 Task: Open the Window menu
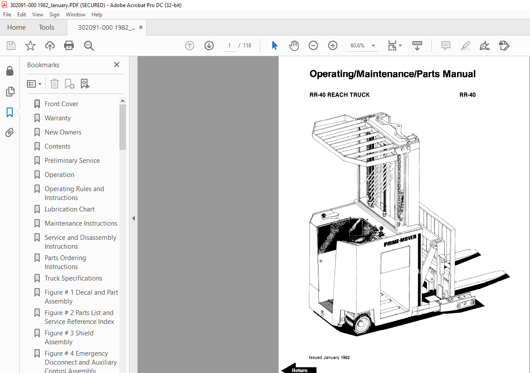76,15
